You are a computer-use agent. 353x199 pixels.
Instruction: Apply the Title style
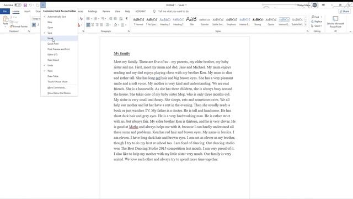click(x=191, y=22)
